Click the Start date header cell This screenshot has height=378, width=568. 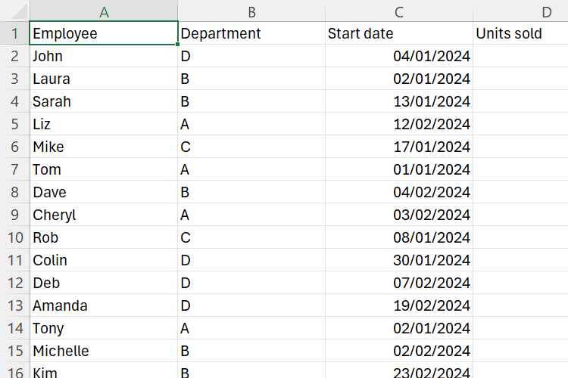click(399, 33)
